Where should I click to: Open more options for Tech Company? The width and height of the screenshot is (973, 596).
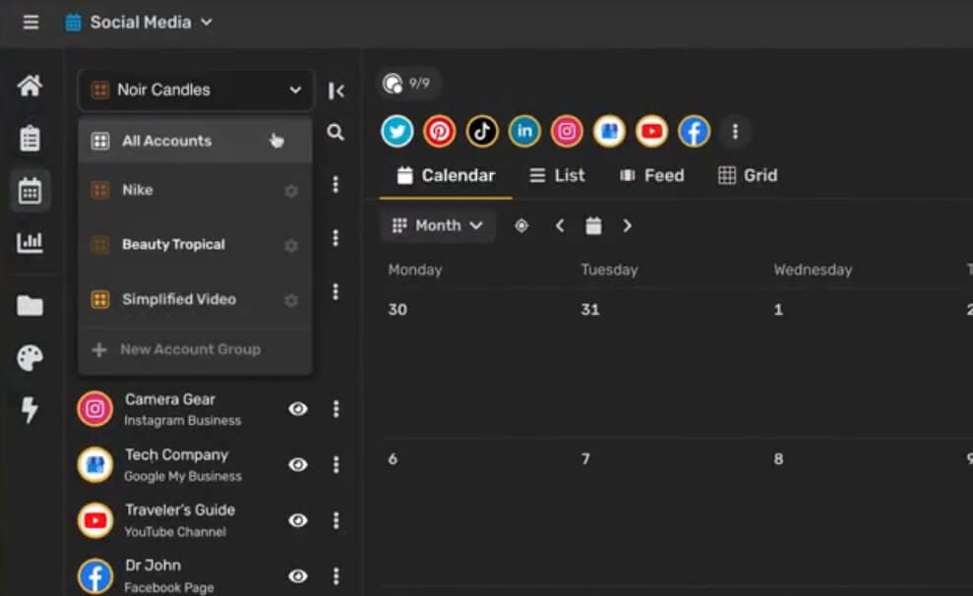[x=336, y=464]
